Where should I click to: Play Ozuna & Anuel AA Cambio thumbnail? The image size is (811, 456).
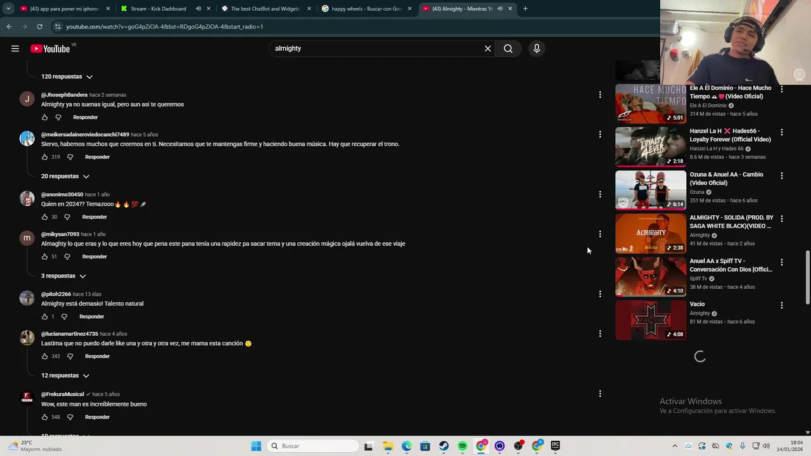[651, 190]
